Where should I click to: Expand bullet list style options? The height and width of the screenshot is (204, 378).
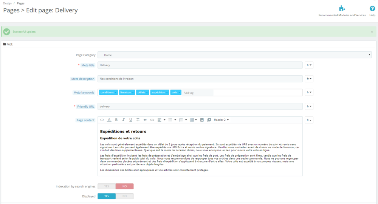[x=175, y=120]
